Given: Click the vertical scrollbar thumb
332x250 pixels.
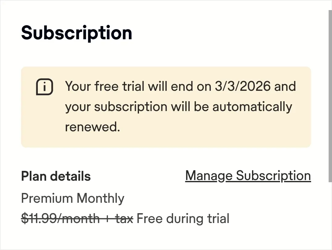Looking at the screenshot, I should coord(330,96).
